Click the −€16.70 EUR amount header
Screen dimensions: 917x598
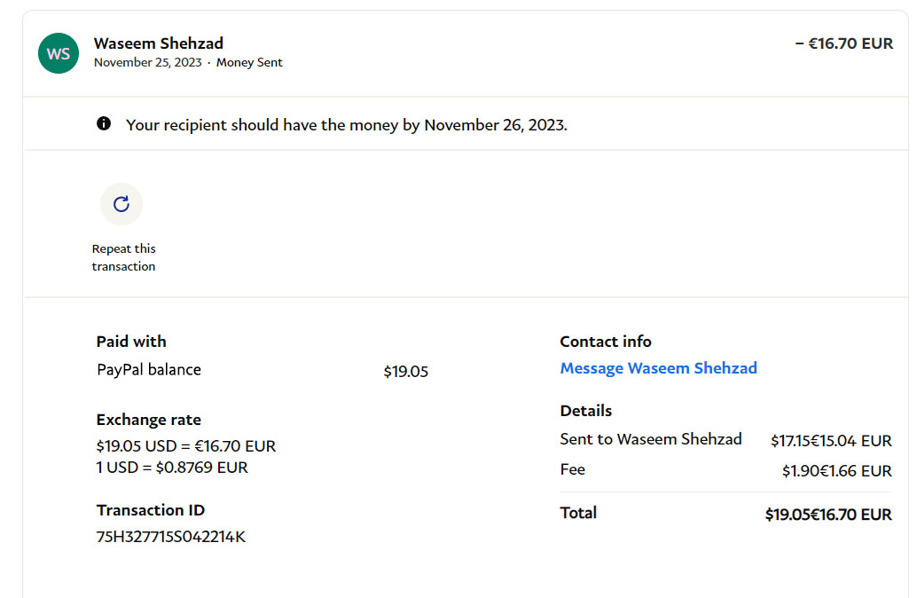point(844,43)
